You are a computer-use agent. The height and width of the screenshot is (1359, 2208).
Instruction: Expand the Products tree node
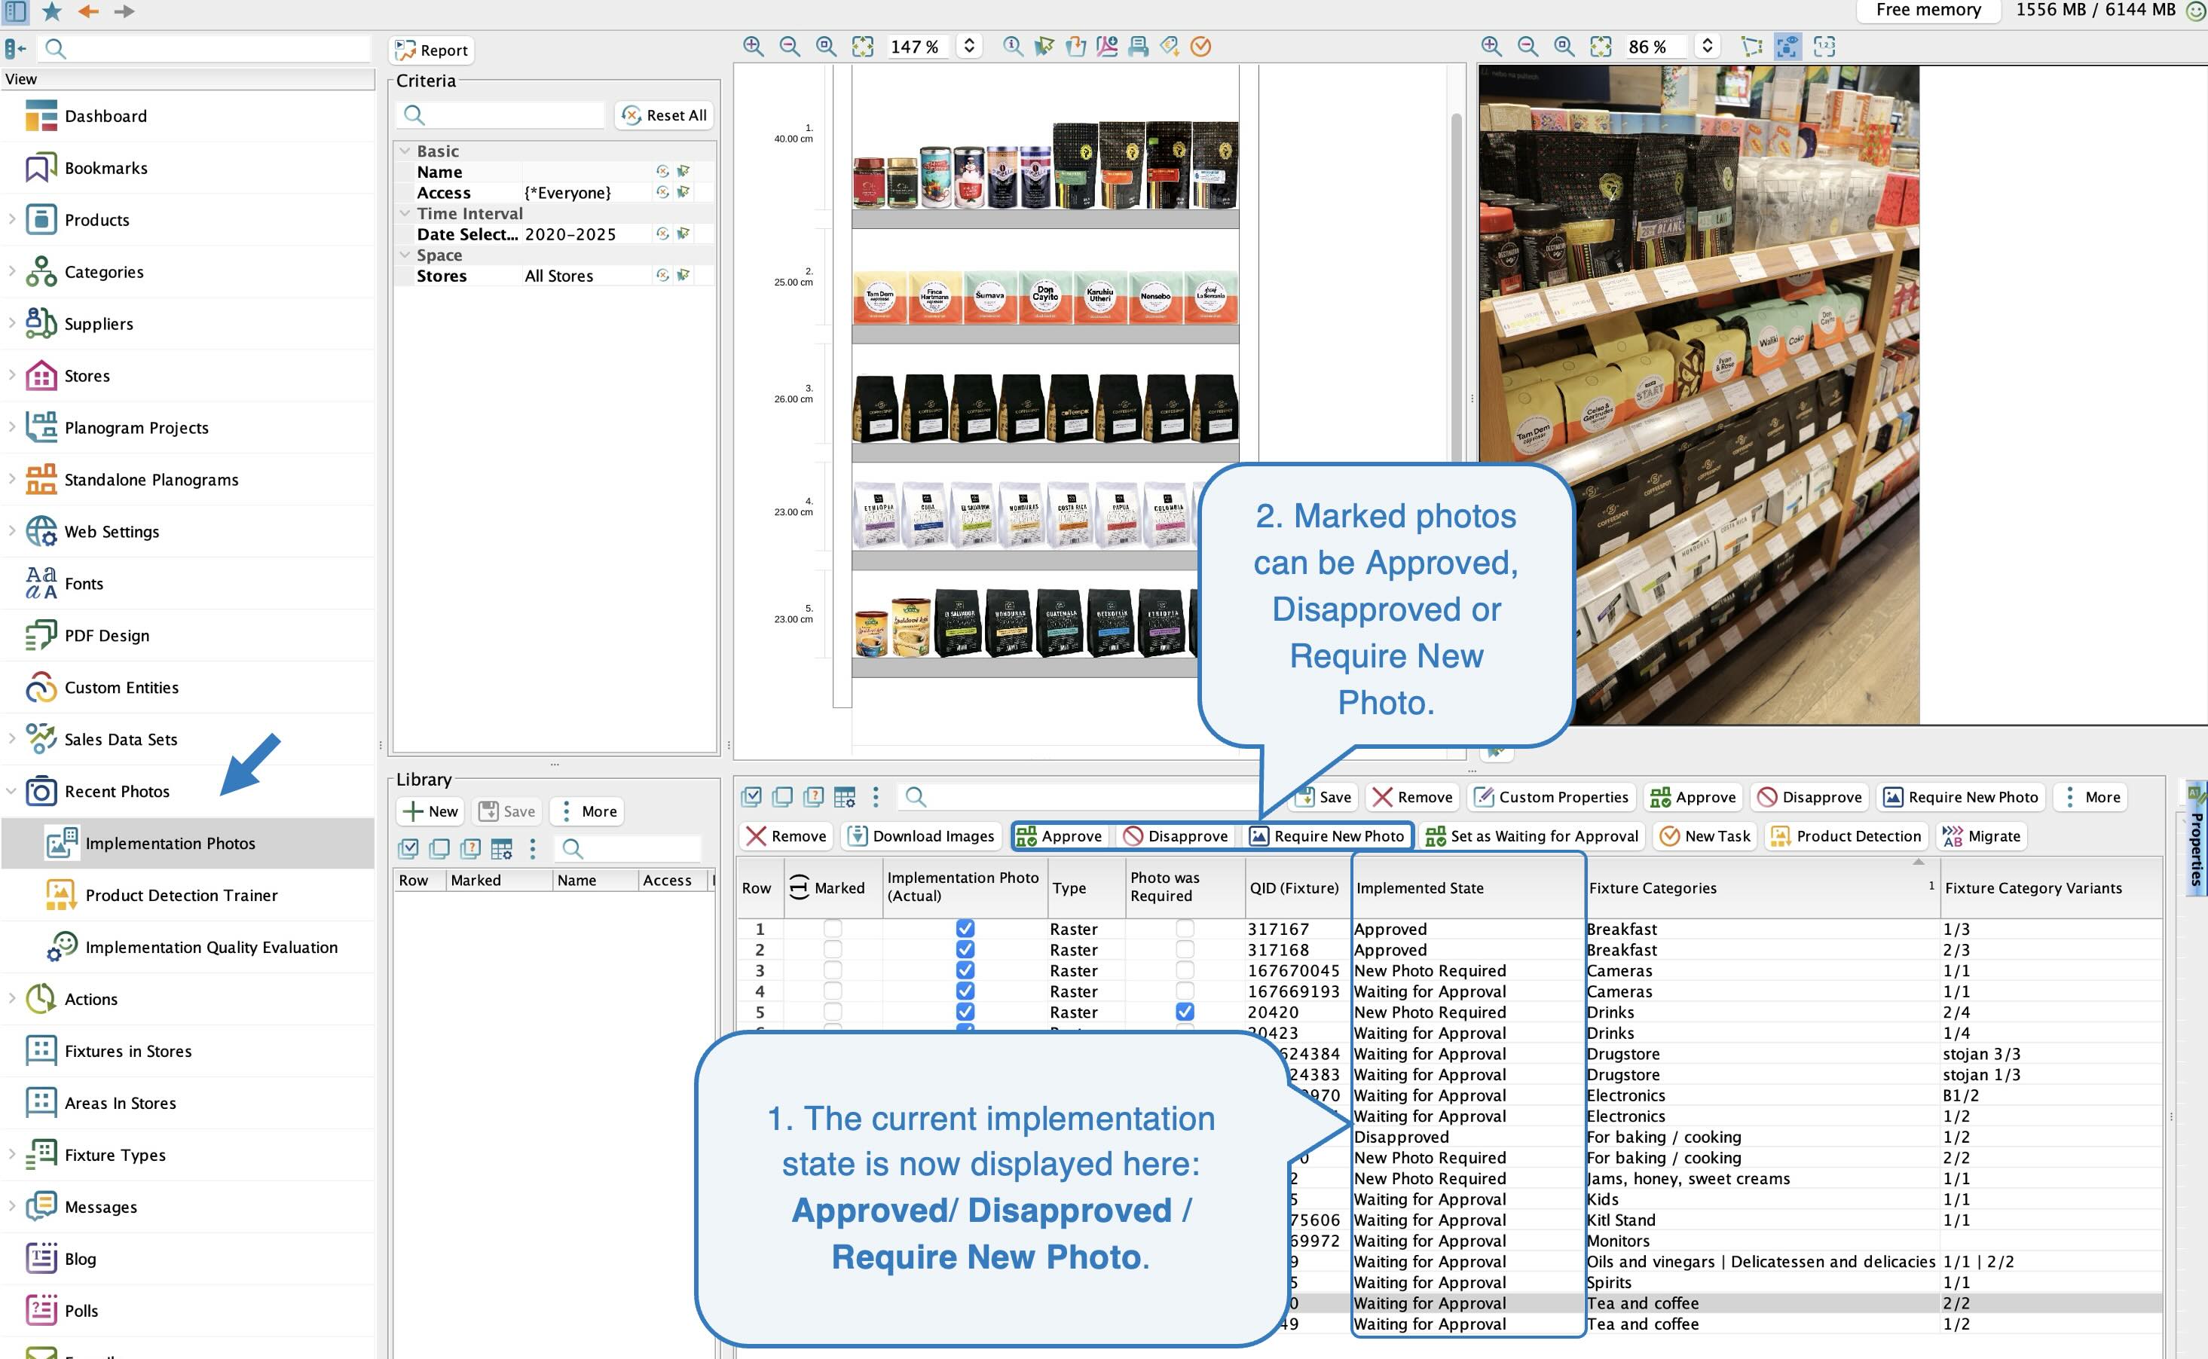click(12, 219)
